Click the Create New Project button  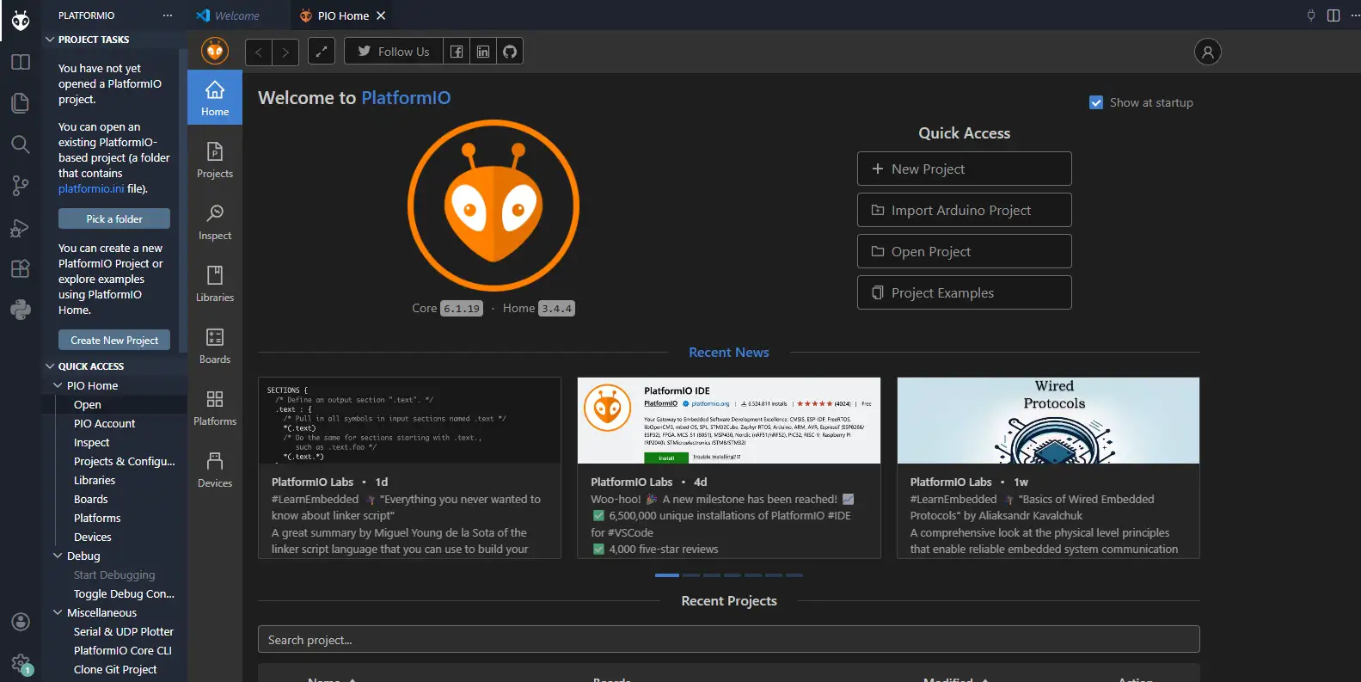click(114, 340)
